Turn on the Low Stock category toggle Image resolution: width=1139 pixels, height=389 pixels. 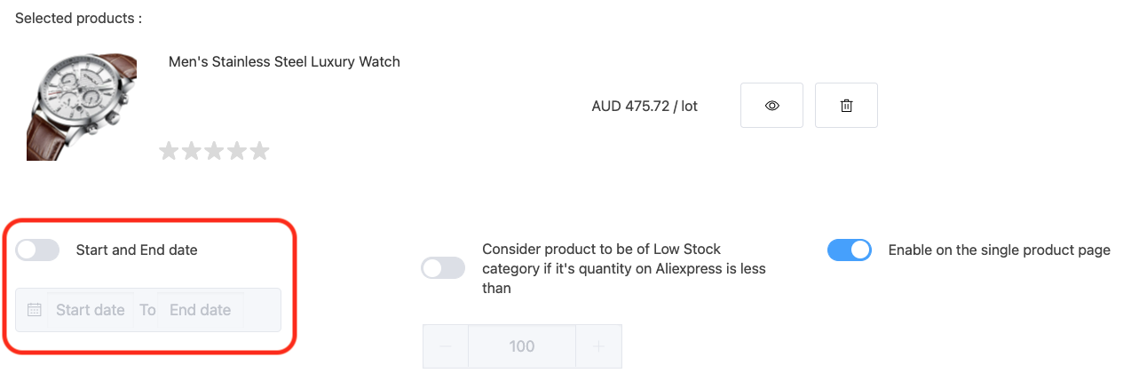click(x=443, y=268)
